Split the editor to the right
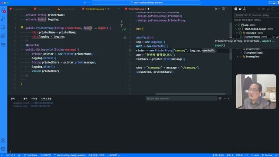The image size is (279, 157). pyautogui.click(x=223, y=9)
